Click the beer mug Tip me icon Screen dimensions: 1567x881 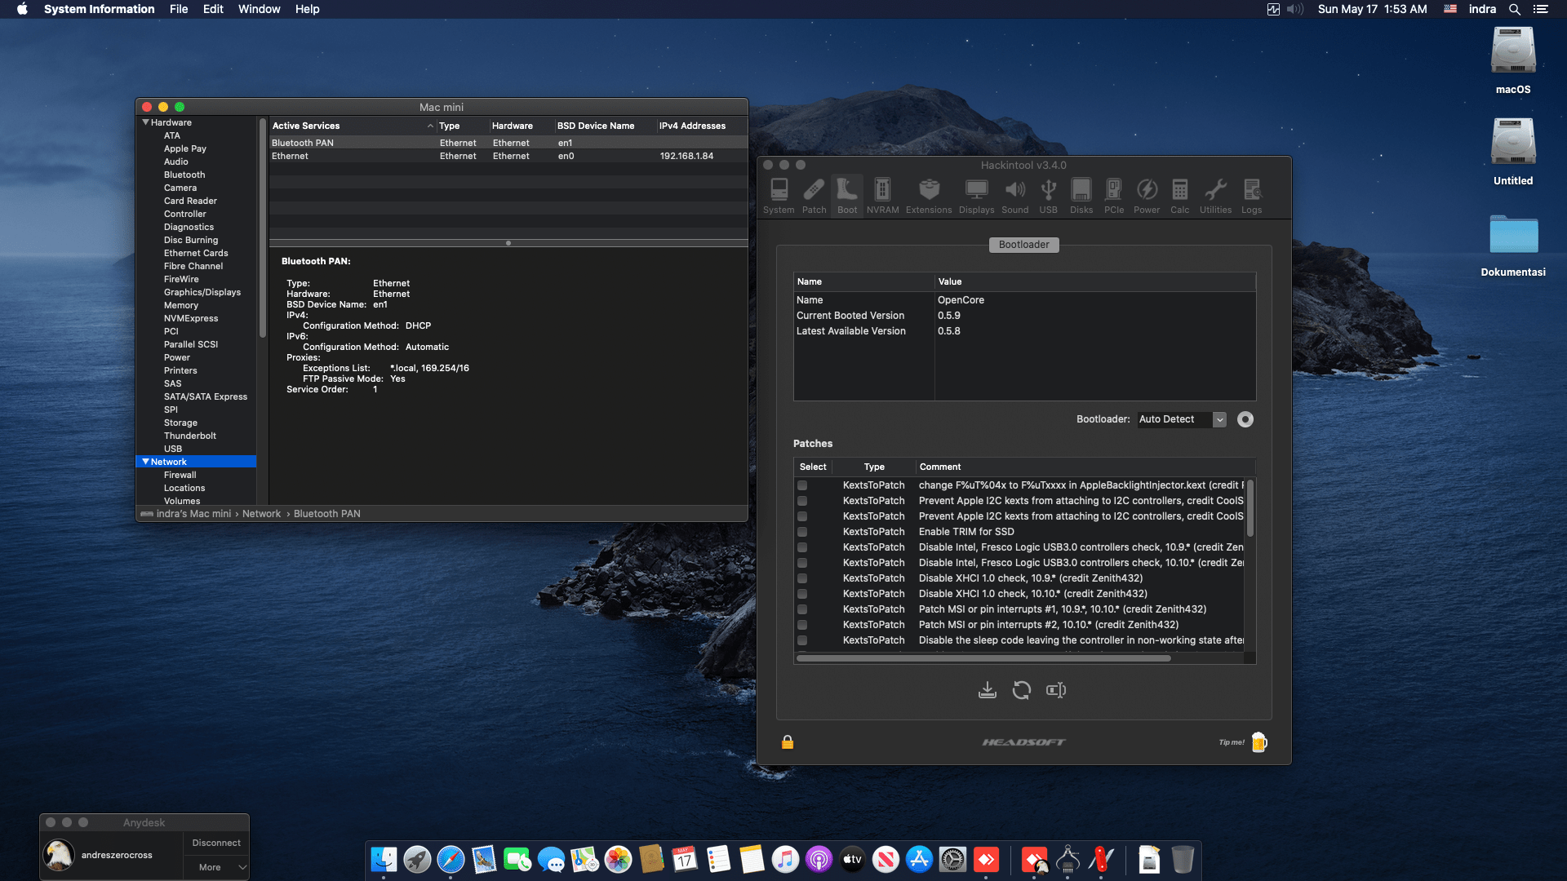[1259, 742]
